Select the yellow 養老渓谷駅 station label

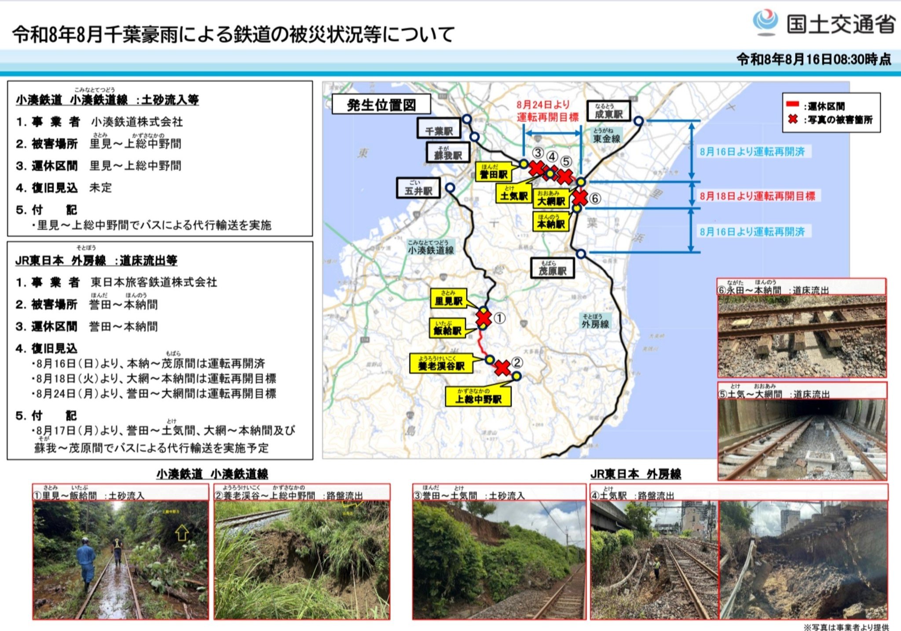click(x=441, y=364)
